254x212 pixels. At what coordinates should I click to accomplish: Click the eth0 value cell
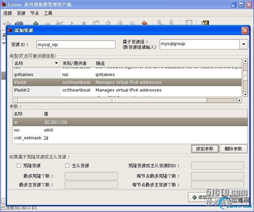[49, 130]
